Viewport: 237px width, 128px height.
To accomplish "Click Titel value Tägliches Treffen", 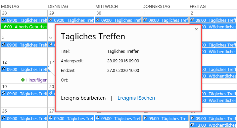I will pos(123,51).
